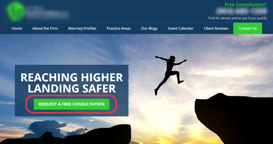This screenshot has width=273, height=144.
Task: Click the green Contact Us button
Action: pyautogui.click(x=248, y=28)
